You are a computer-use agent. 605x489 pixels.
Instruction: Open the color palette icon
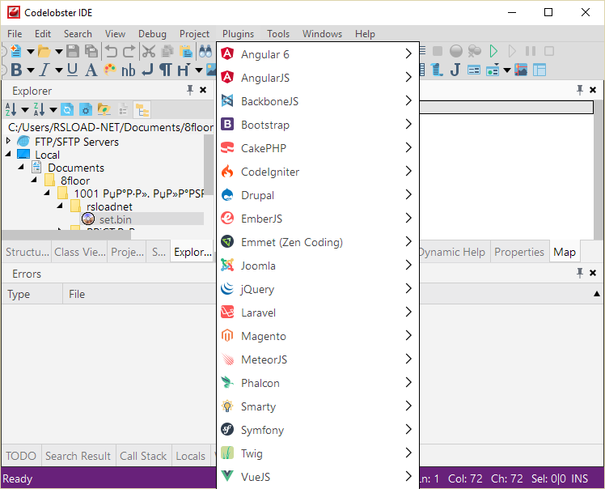point(110,70)
